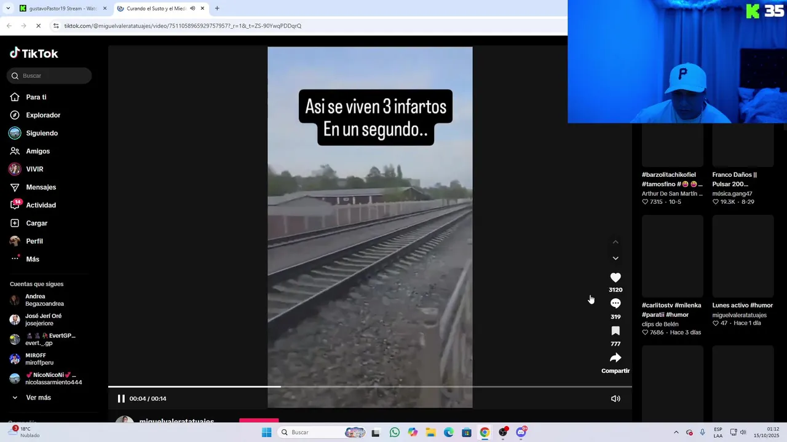Pause the video playback

121,398
